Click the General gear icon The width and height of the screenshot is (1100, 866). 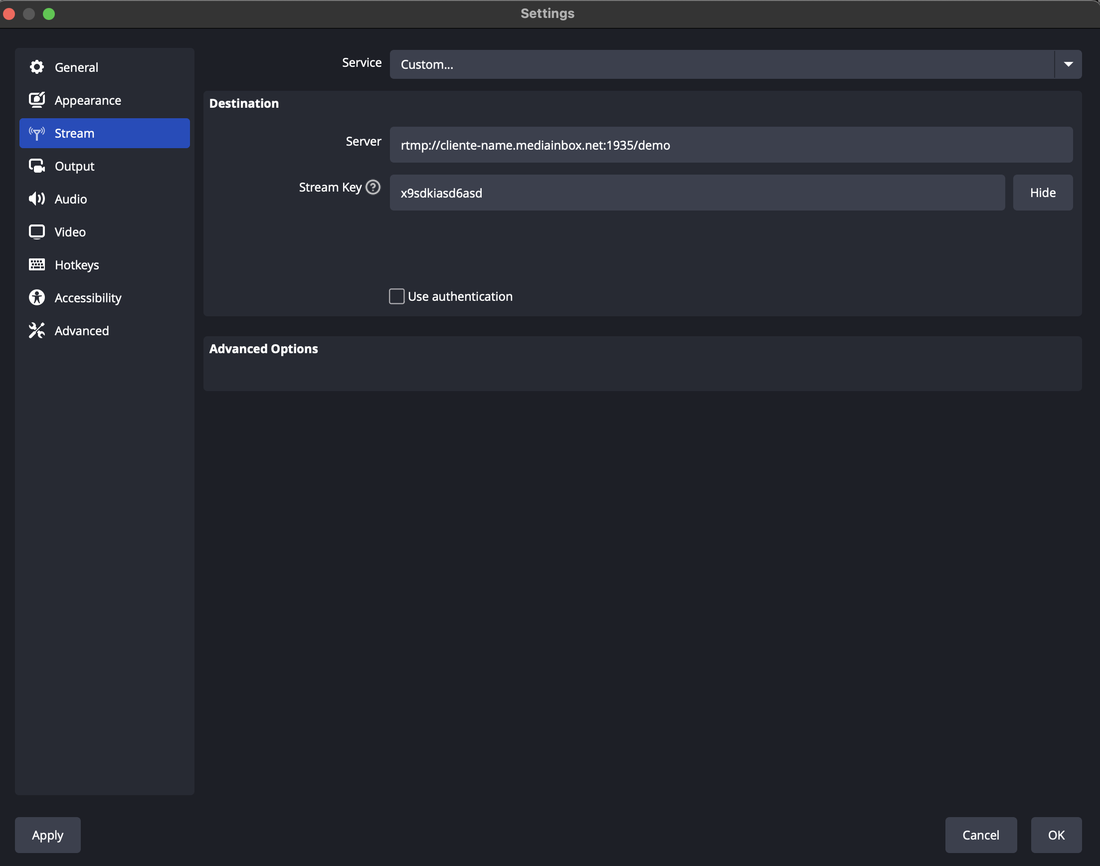click(36, 67)
